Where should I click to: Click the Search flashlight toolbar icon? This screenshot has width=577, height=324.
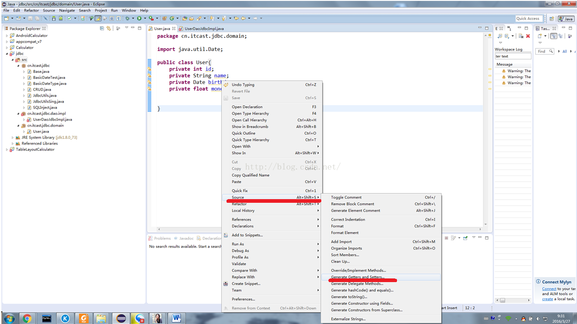click(199, 18)
